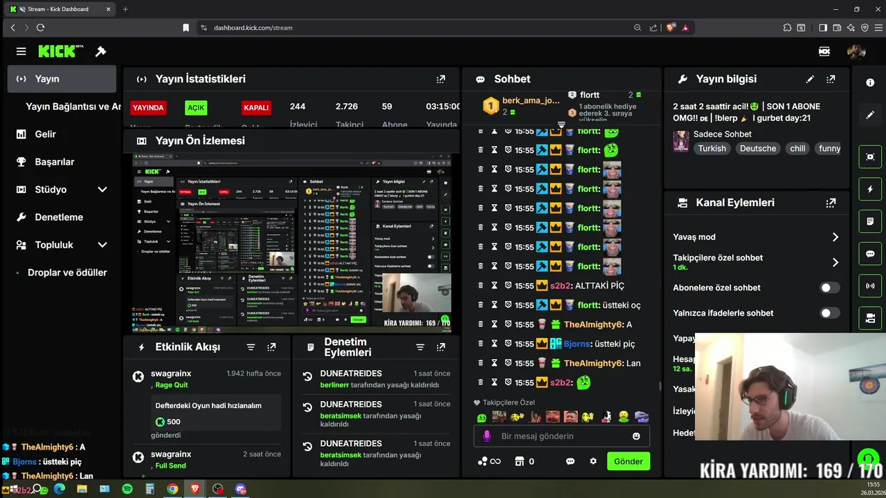Click the green lightning bolt sidebar icon
886x498 pixels.
coord(870,189)
